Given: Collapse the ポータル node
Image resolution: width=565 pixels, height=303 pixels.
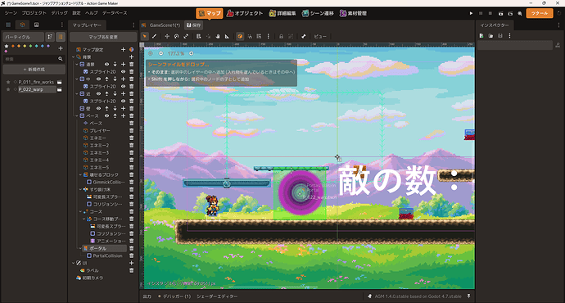Looking at the screenshot, I should coord(80,248).
